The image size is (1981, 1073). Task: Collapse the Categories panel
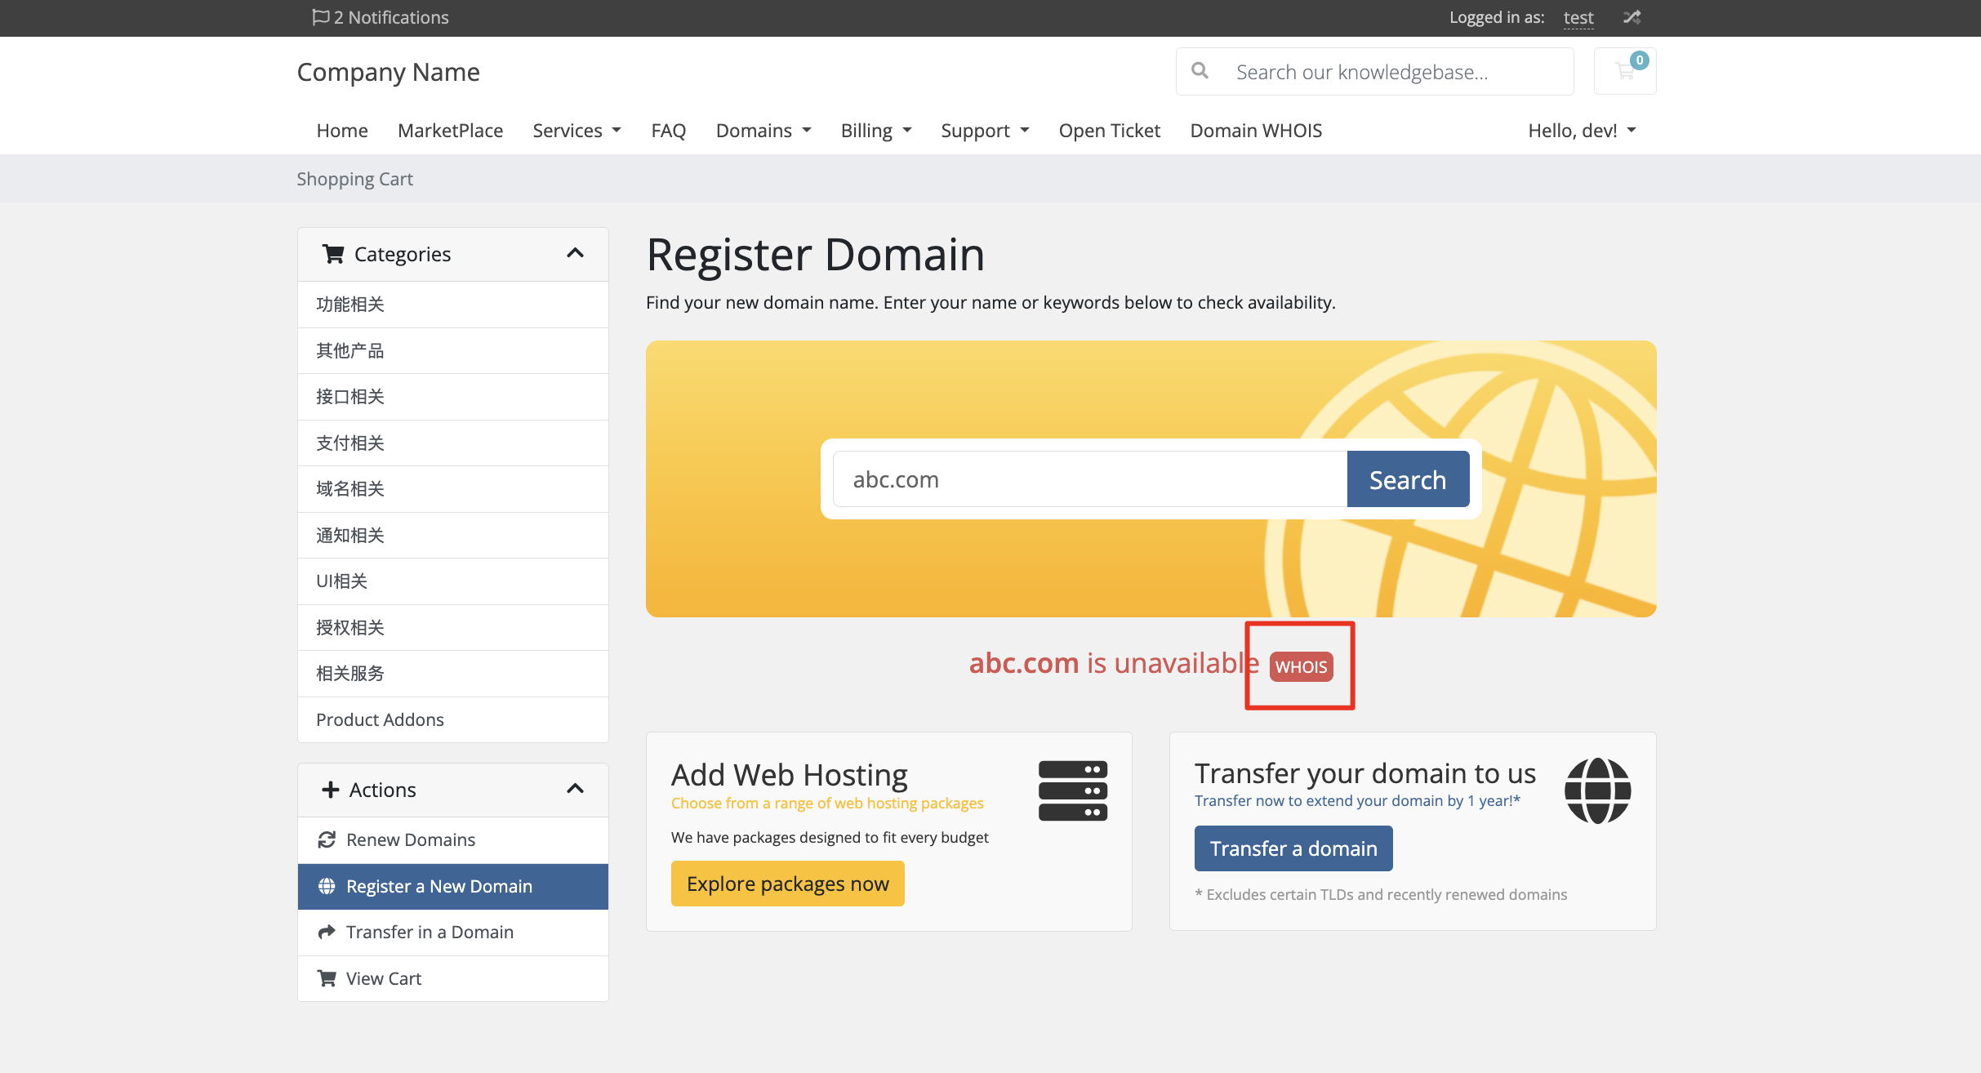pyautogui.click(x=576, y=254)
